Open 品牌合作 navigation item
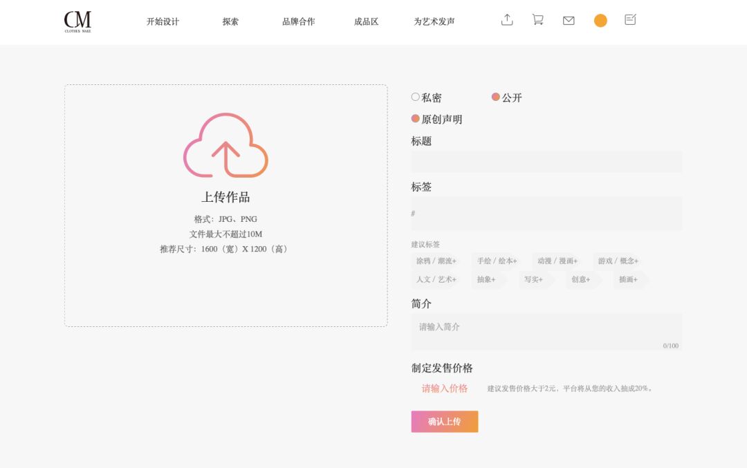This screenshot has height=468, width=747. [x=299, y=21]
